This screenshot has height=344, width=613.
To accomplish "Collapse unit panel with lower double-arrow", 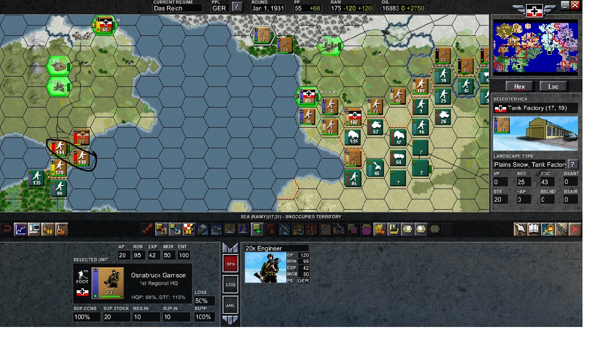I will coord(230,320).
